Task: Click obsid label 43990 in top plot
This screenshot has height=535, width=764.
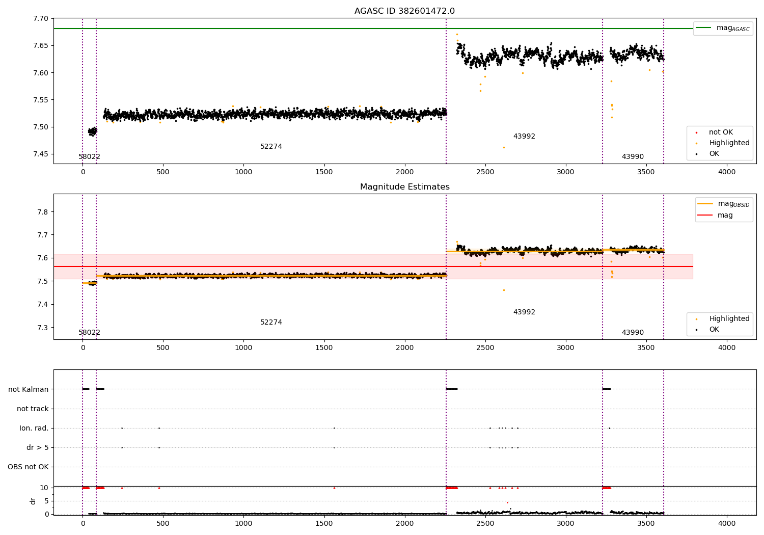Action: (x=633, y=157)
